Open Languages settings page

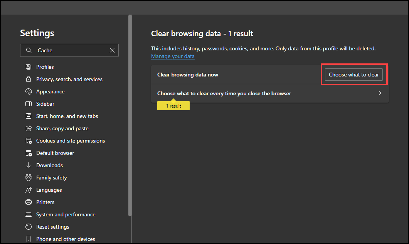(49, 190)
